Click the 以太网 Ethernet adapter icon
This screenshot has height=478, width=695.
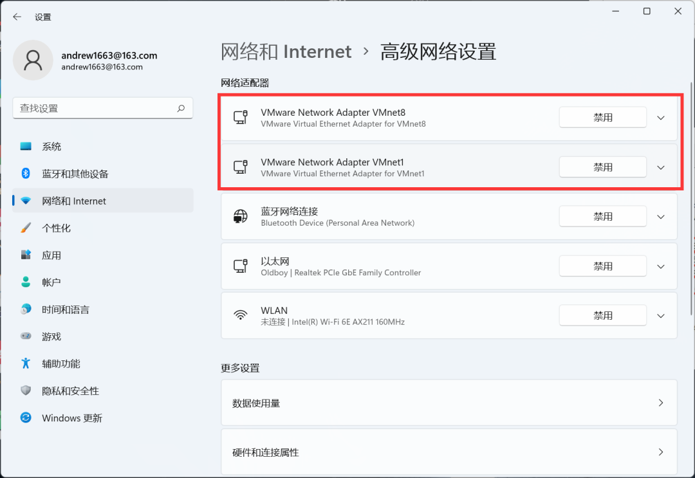[241, 266]
